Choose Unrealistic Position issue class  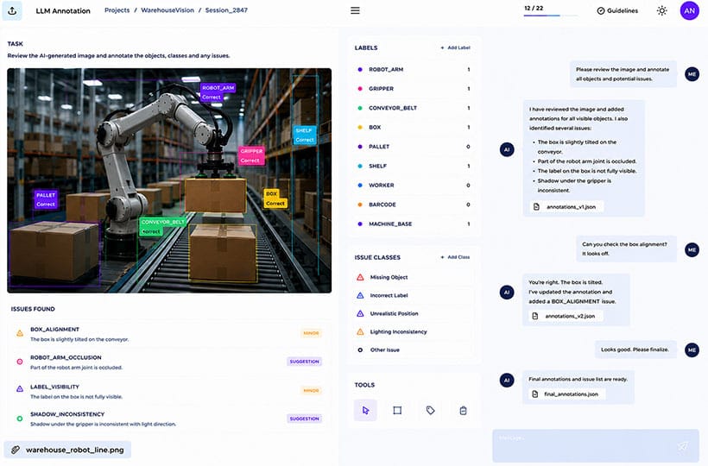pos(414,313)
